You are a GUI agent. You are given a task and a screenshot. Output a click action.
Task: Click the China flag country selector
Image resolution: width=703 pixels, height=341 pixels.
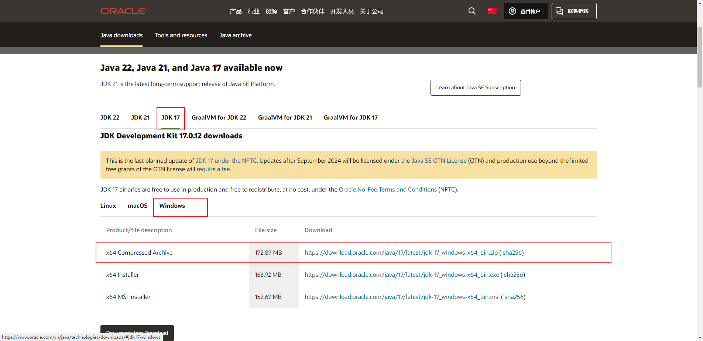click(x=492, y=11)
